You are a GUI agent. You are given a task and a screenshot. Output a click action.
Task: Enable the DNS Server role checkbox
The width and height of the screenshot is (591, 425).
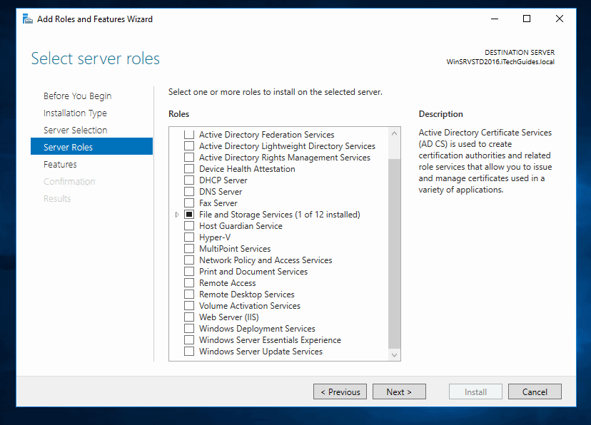[189, 192]
